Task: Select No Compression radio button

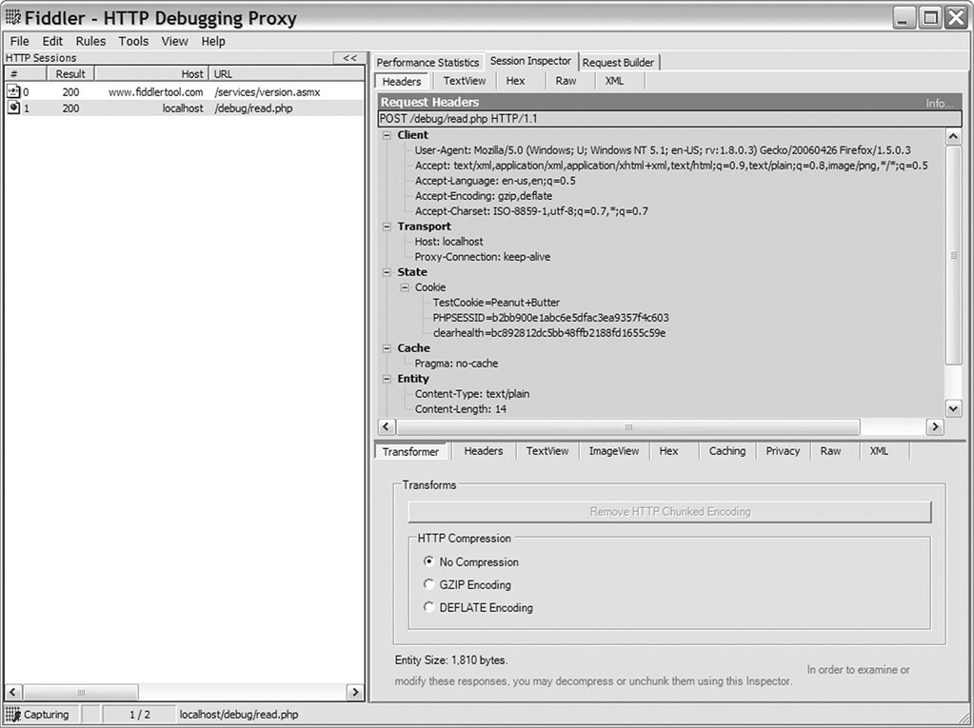Action: point(429,561)
